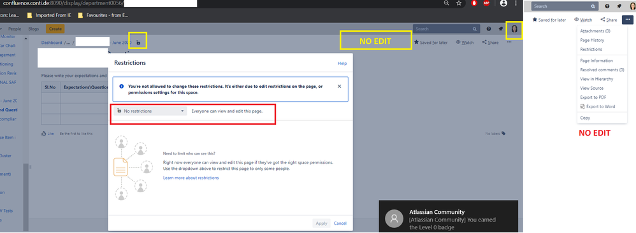The height and width of the screenshot is (233, 636).
Task: Select View in Hierarchy from the menu
Action: [596, 79]
